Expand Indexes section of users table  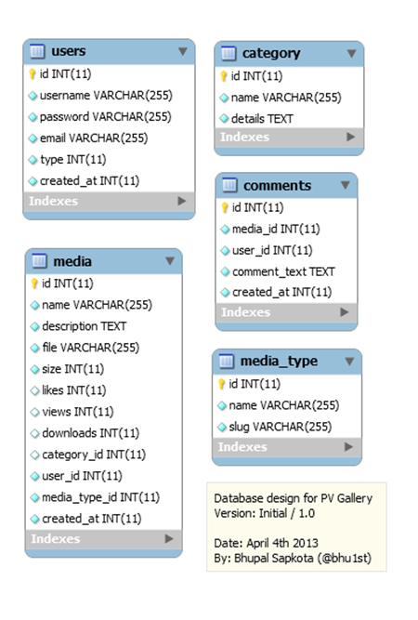point(181,201)
